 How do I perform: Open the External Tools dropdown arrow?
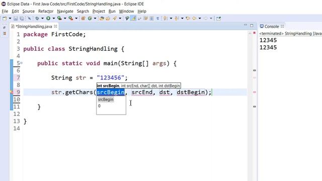[76, 19]
